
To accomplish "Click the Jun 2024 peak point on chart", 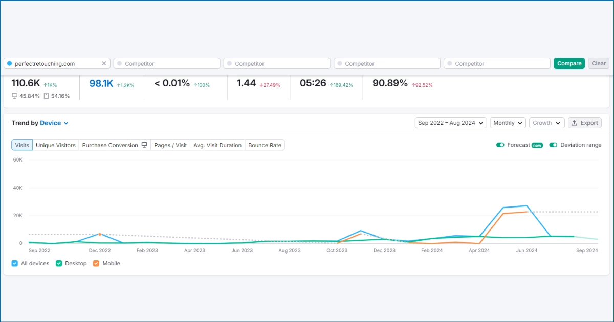I will tap(527, 206).
